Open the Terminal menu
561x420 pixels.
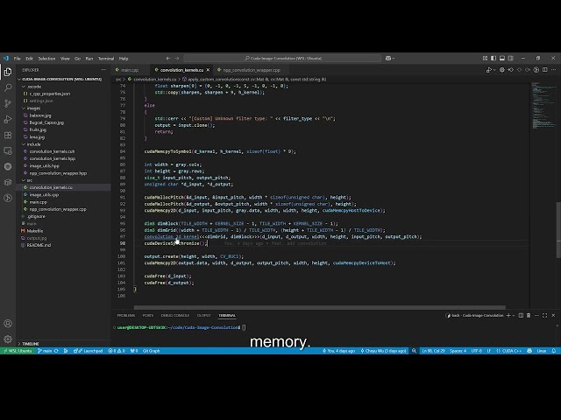[105, 59]
